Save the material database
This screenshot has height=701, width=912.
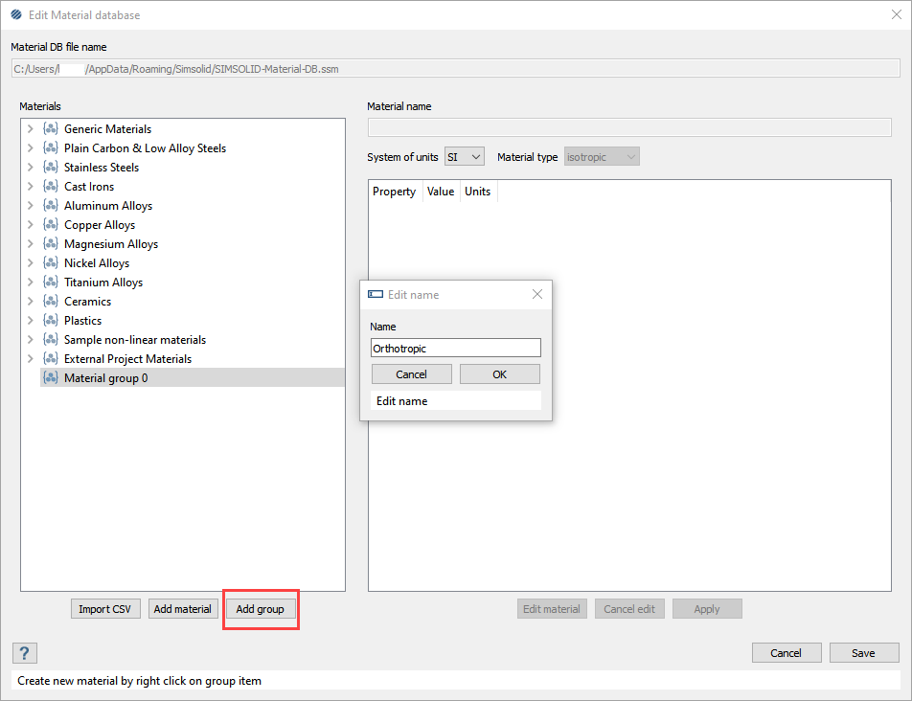[x=863, y=653]
